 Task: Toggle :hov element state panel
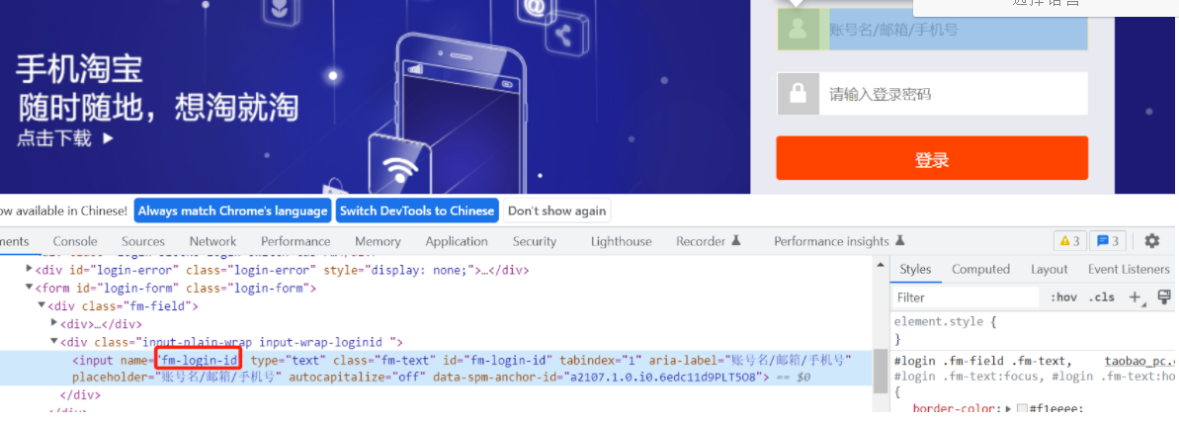(1063, 297)
